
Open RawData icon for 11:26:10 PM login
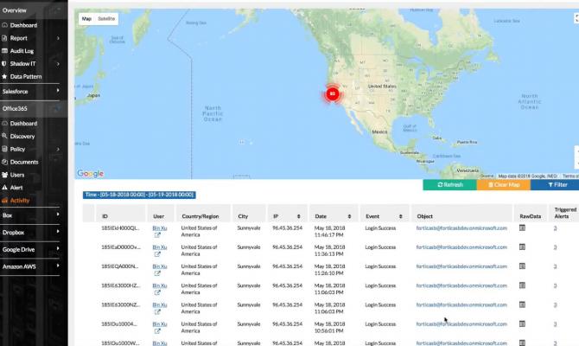pos(522,266)
